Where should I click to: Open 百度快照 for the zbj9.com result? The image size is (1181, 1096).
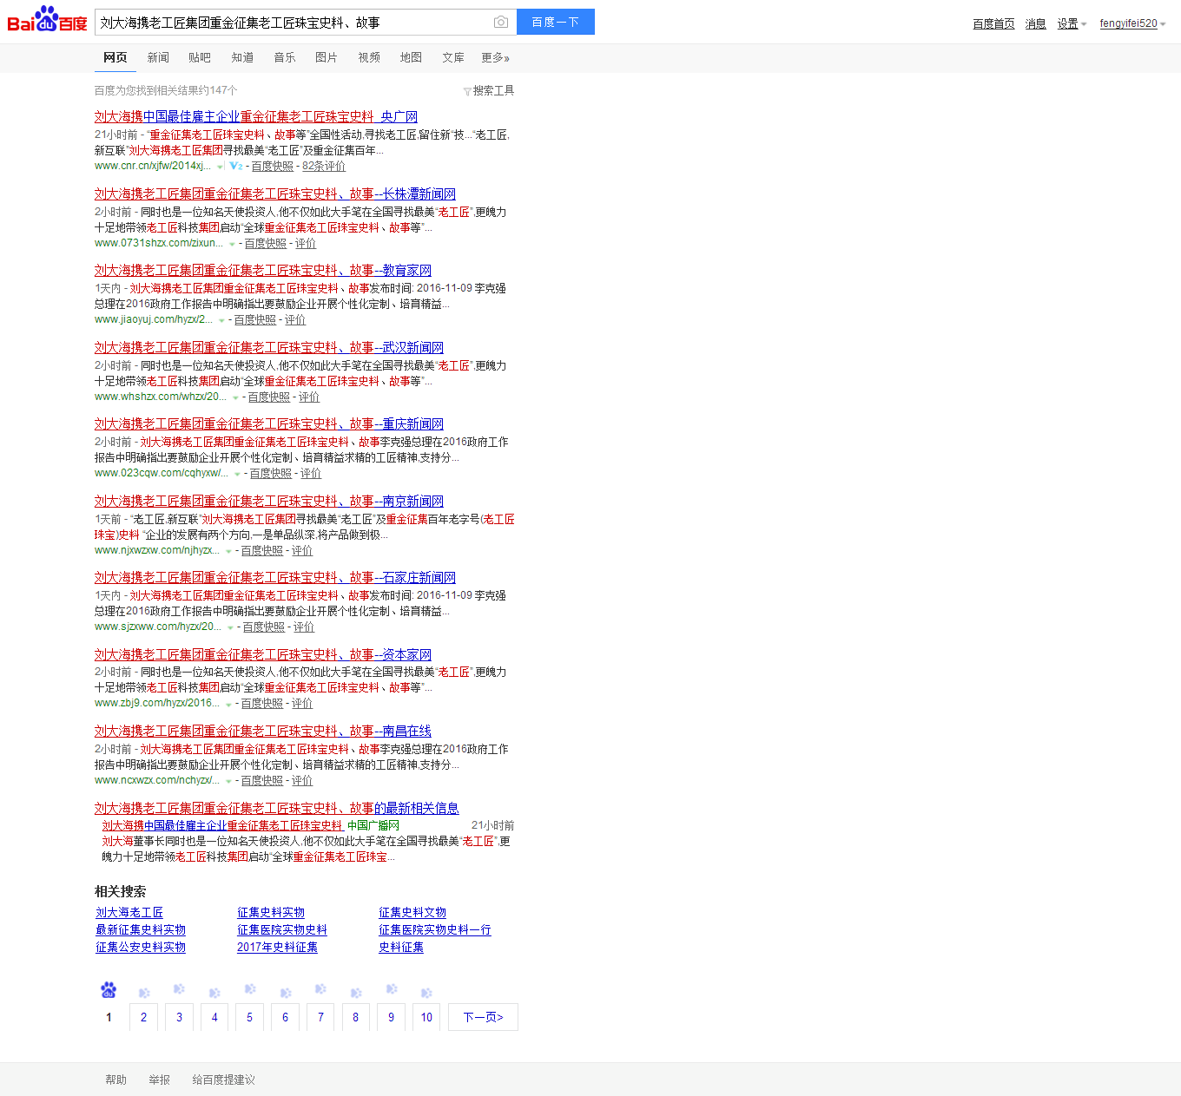click(262, 703)
